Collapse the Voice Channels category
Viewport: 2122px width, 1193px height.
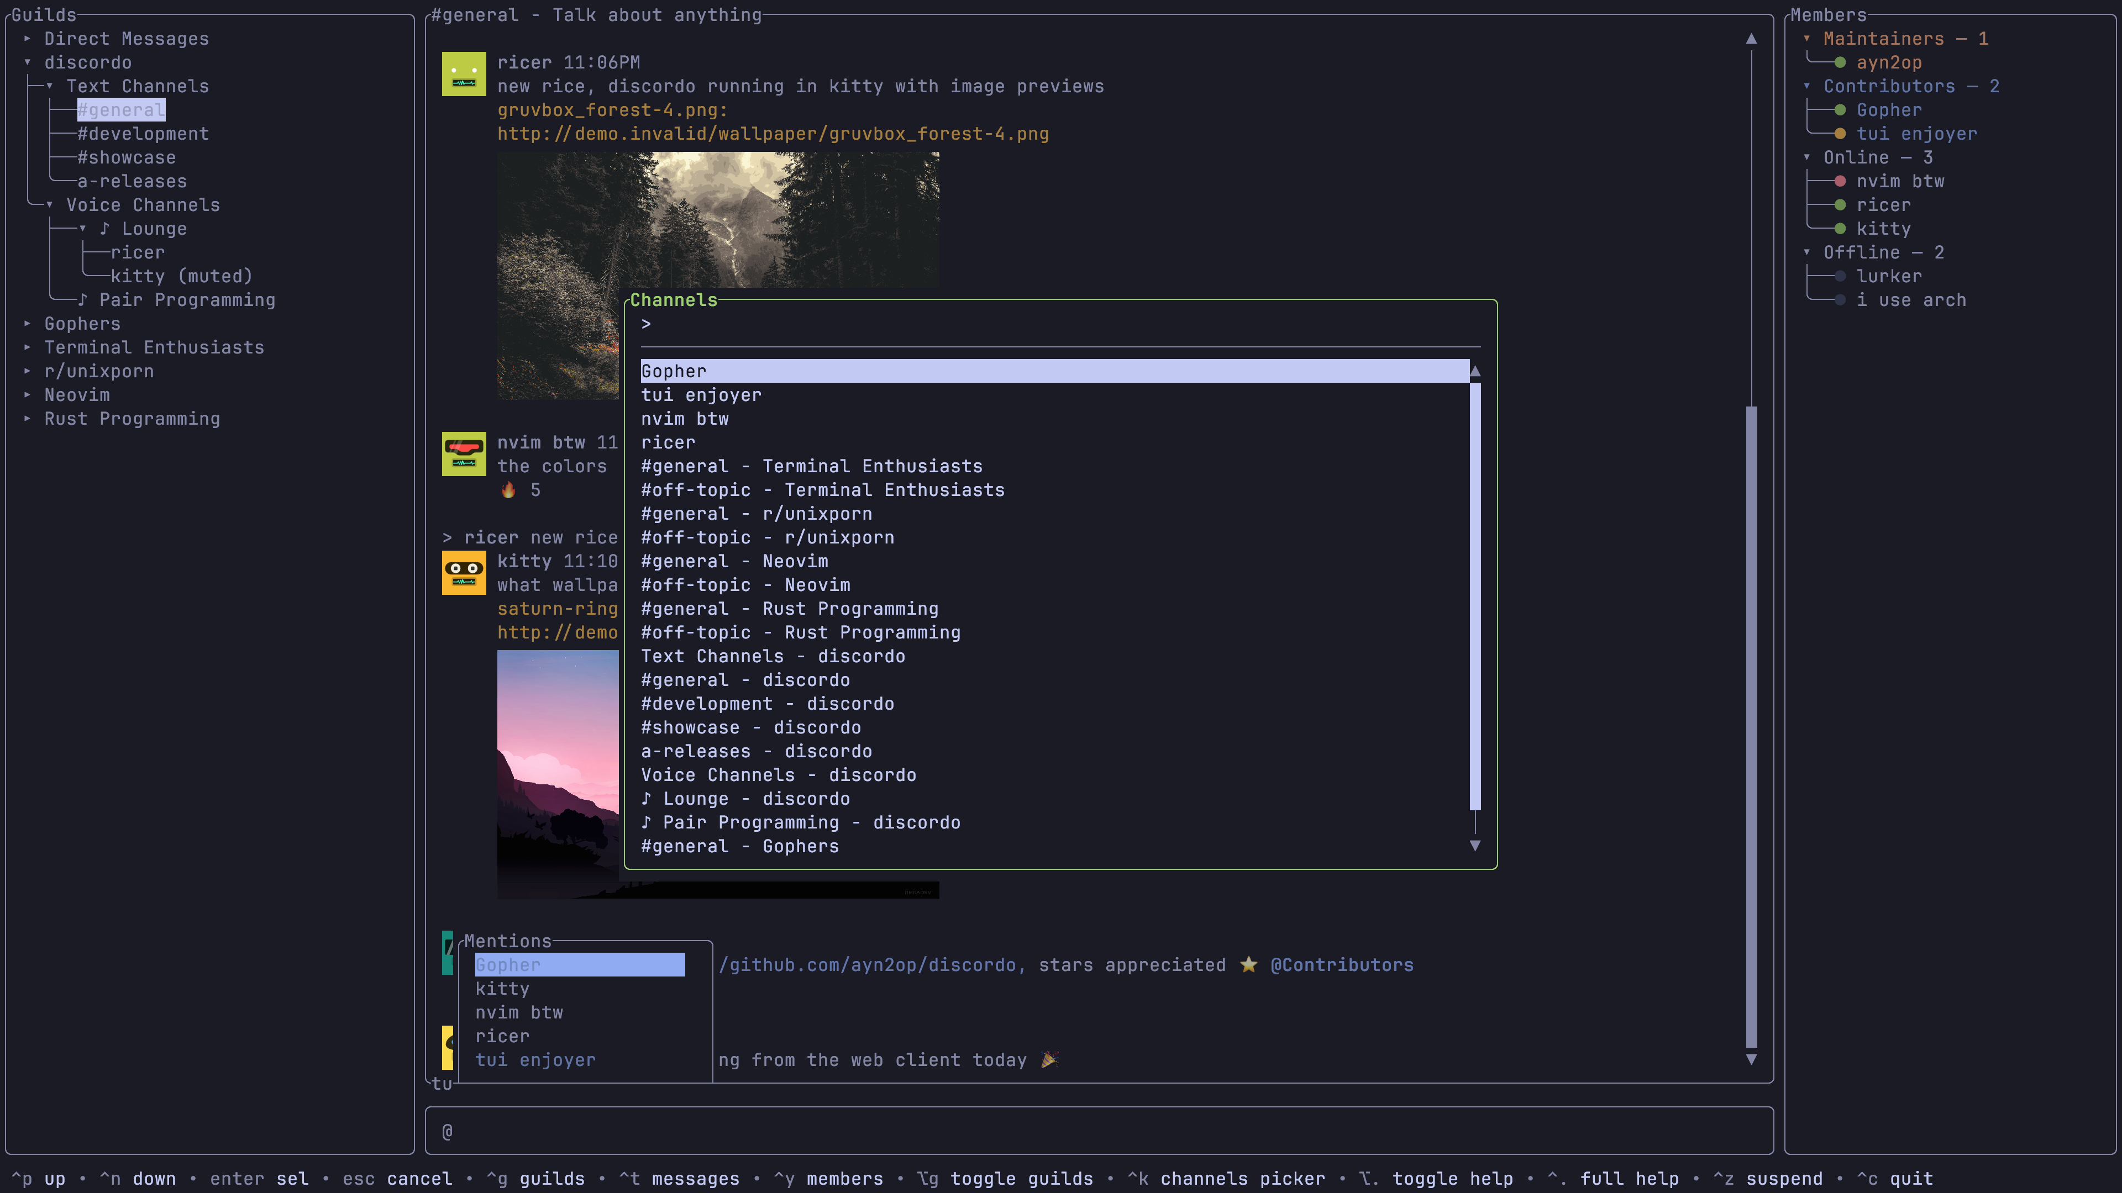49,205
